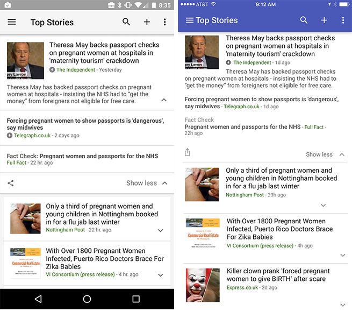The height and width of the screenshot is (311, 352).
Task: Tap Android share icon beside Show less
Action: pos(11,183)
